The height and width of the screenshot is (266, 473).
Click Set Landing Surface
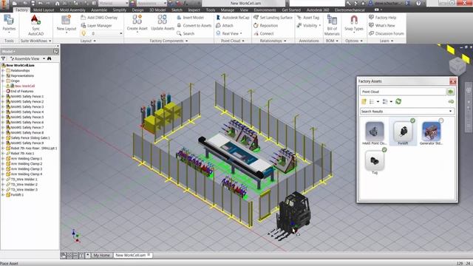click(x=273, y=18)
